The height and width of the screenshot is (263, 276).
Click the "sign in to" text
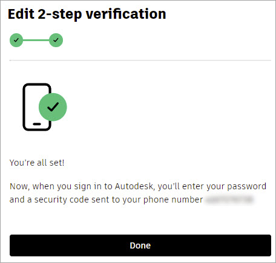[x=93, y=186]
